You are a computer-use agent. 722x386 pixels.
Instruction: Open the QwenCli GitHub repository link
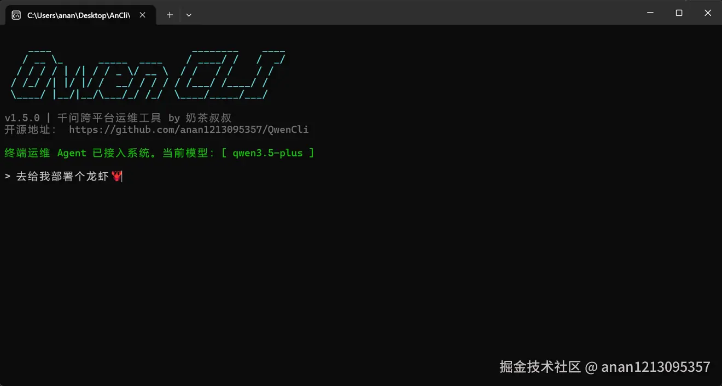pos(188,130)
